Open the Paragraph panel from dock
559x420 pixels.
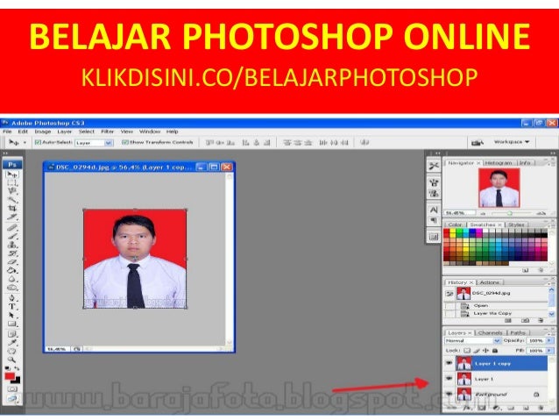click(x=434, y=221)
